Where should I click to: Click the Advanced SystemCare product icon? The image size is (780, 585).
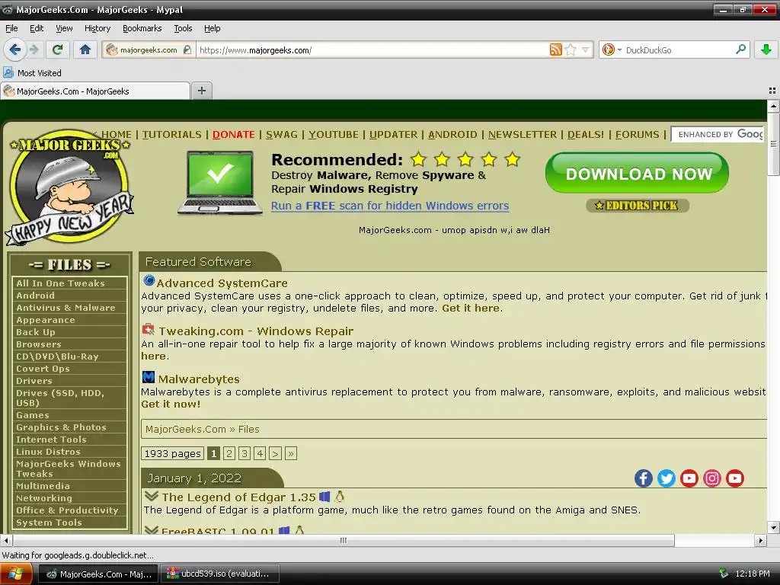click(x=149, y=280)
